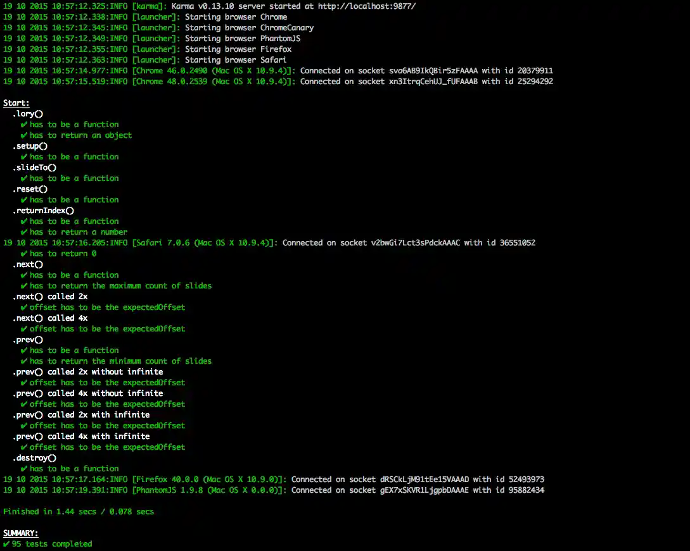690x551 pixels.
Task: Click the 'Finished in 1.44 secs' line
Action: pos(79,512)
